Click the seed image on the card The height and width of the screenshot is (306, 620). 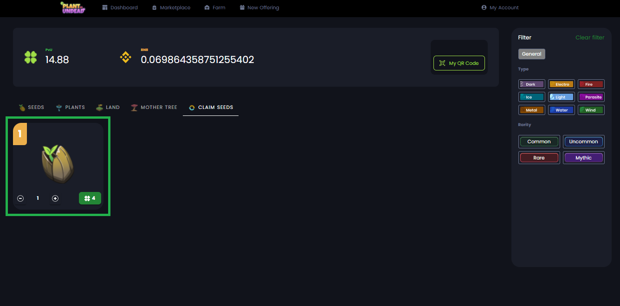pos(58,164)
